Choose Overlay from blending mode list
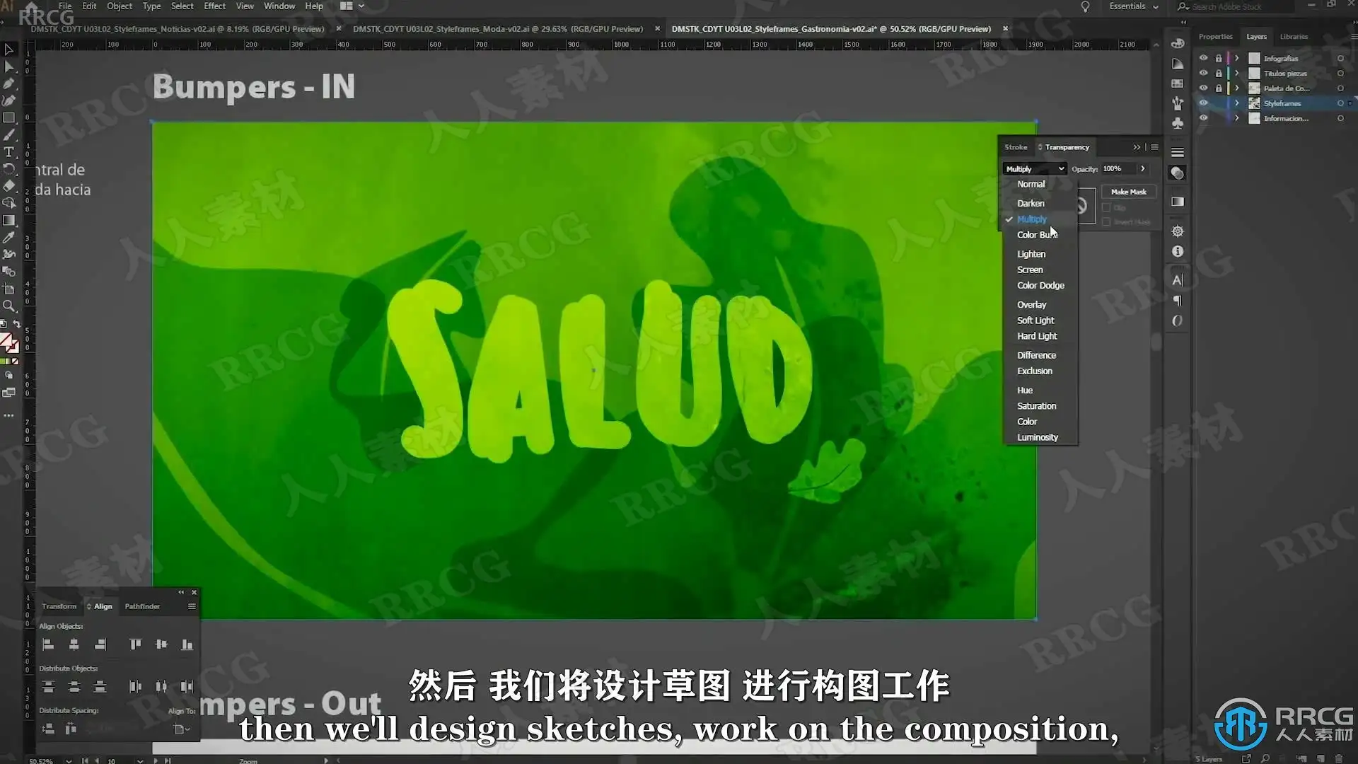This screenshot has width=1358, height=764. 1031,305
